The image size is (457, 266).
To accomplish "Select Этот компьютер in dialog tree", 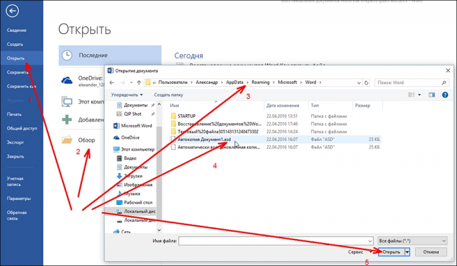I will (138, 150).
